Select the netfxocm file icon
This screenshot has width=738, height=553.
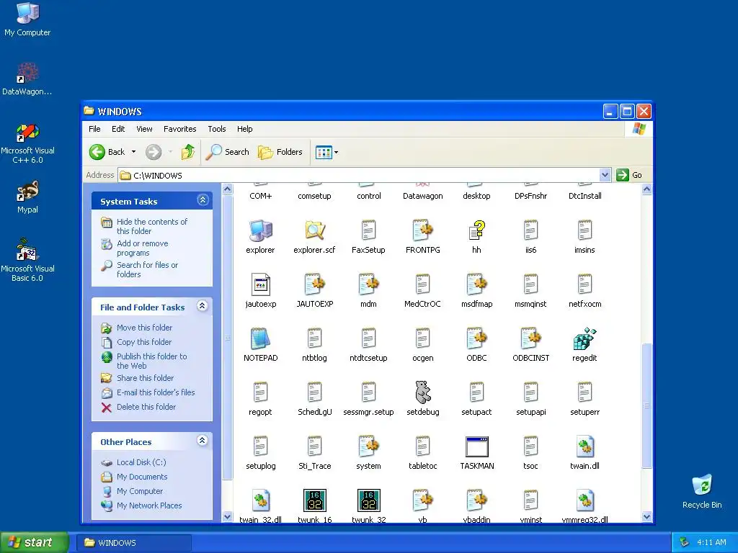pyautogui.click(x=584, y=285)
